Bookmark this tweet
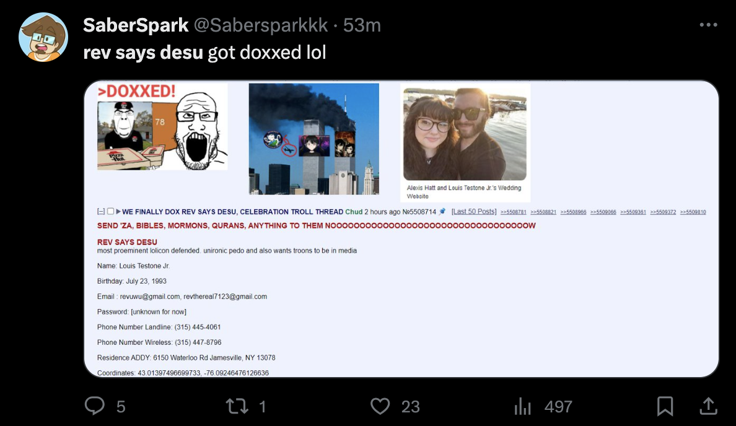 tap(665, 406)
